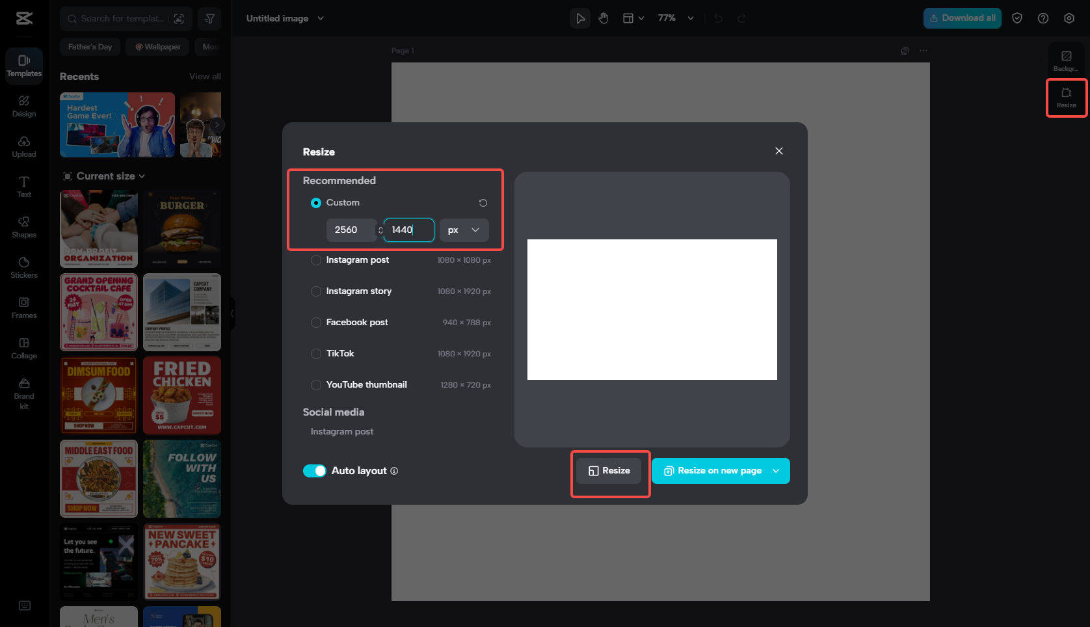Open the Brand kit panel

point(23,394)
